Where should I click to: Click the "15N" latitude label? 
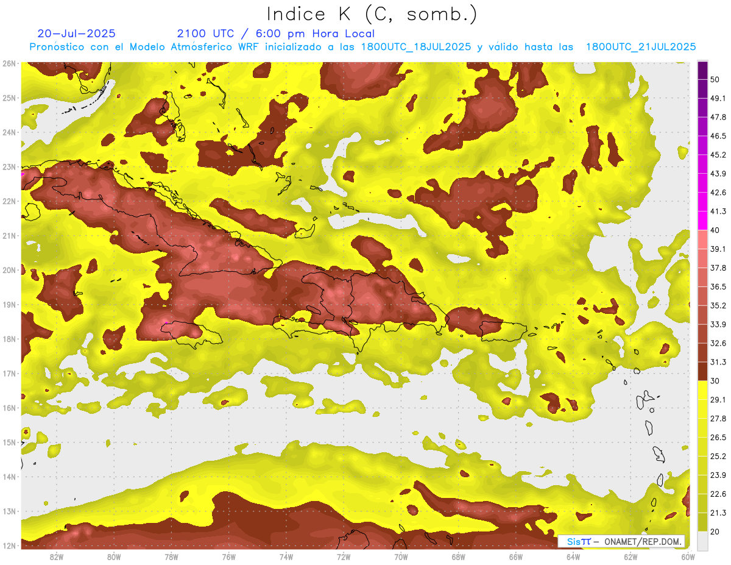pos(9,442)
